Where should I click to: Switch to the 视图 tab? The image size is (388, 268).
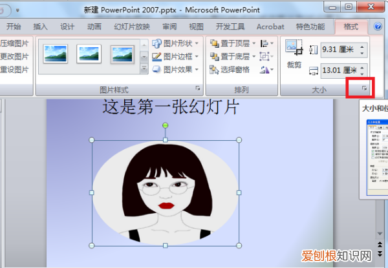pyautogui.click(x=196, y=26)
